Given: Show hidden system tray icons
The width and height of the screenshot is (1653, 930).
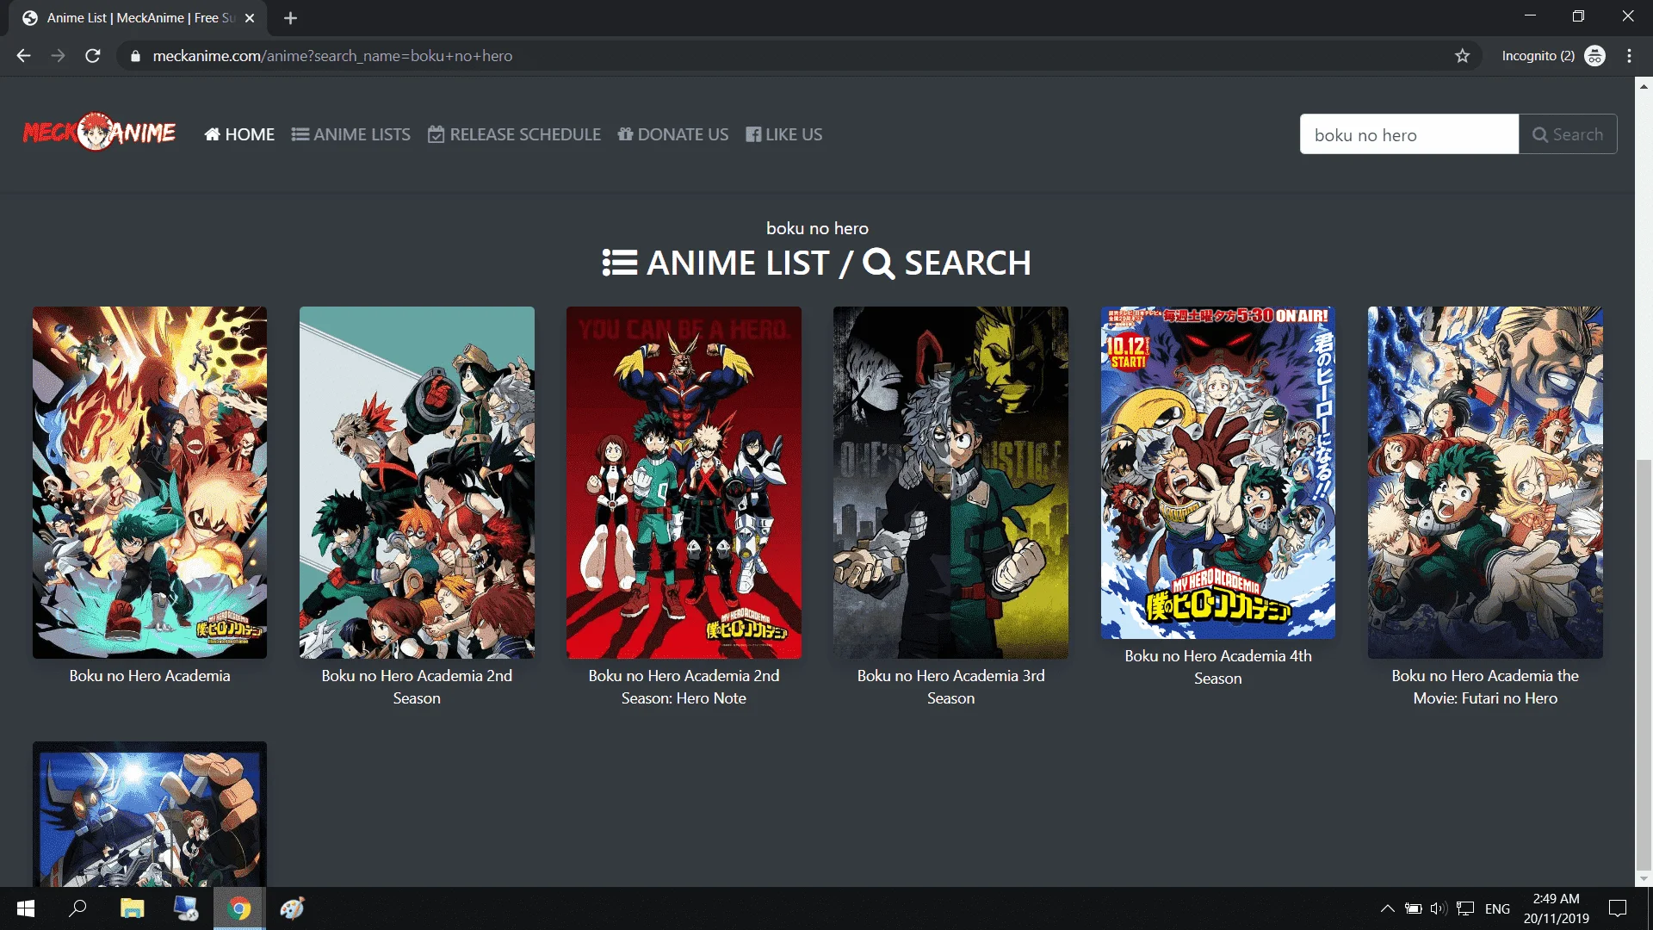Looking at the screenshot, I should coord(1387,908).
